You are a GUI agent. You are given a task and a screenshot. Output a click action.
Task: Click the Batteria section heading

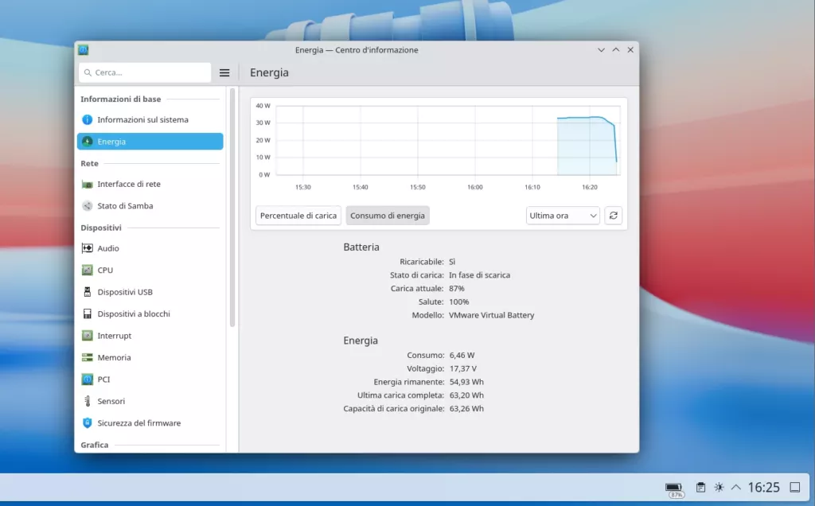361,247
